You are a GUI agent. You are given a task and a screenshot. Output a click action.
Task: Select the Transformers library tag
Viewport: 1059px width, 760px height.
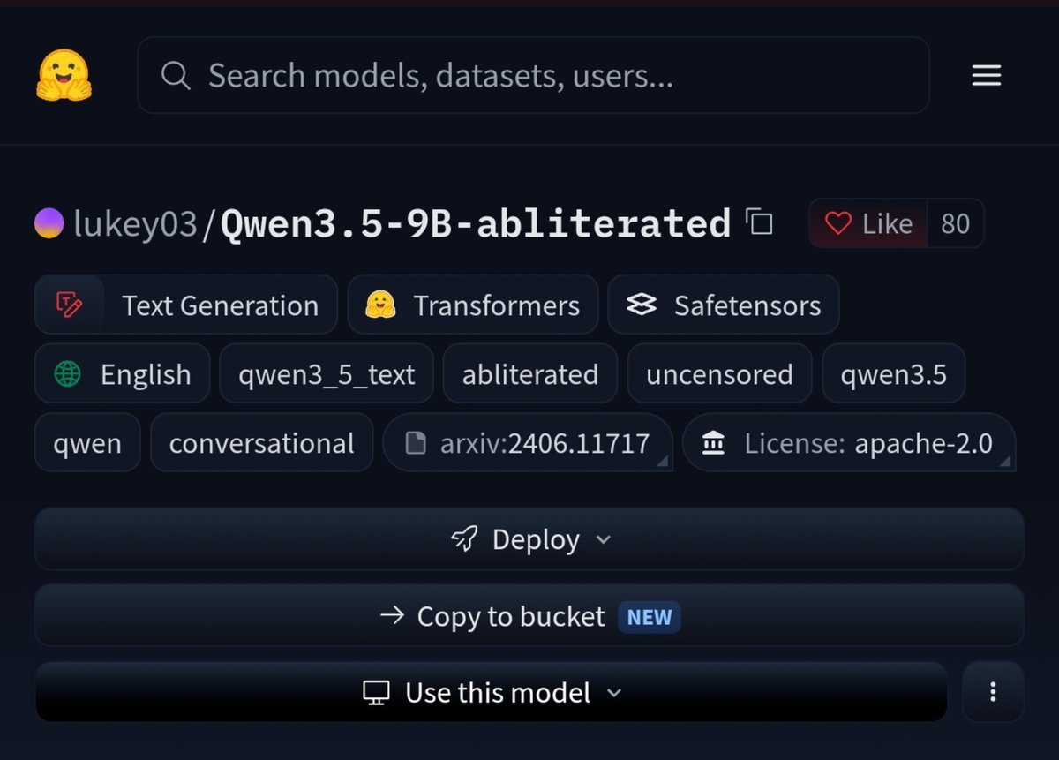click(473, 305)
